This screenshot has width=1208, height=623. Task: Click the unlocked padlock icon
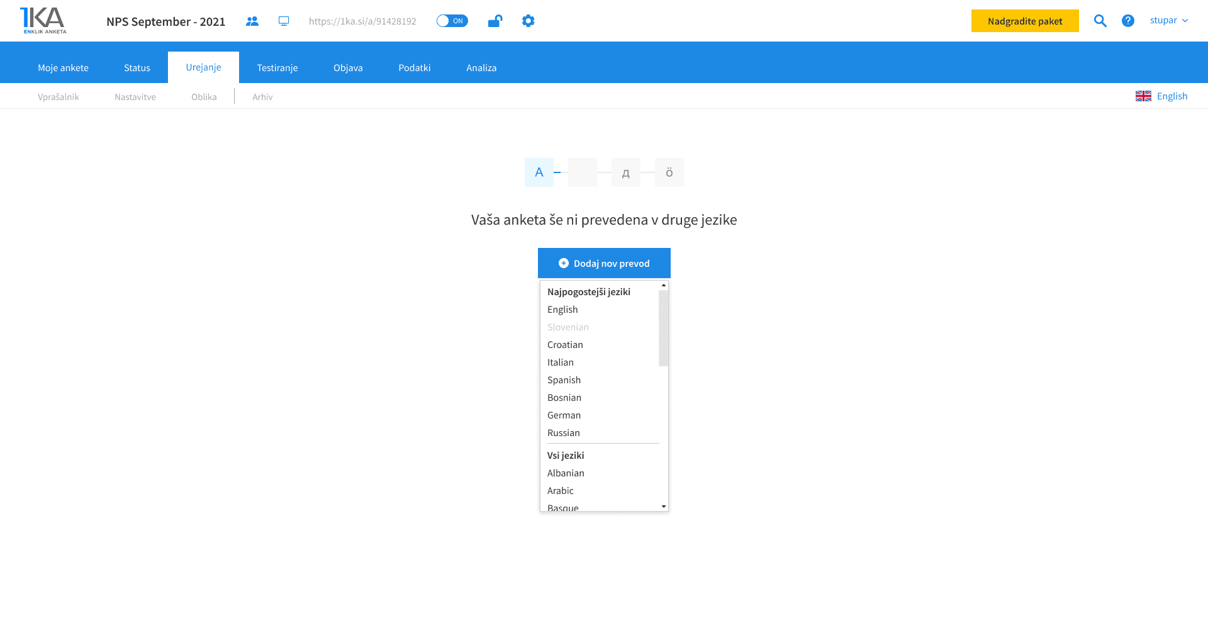(495, 21)
